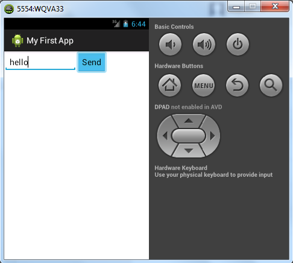This screenshot has width=293, height=263.
Task: Click the DPAD up arrow
Action: pos(189,121)
